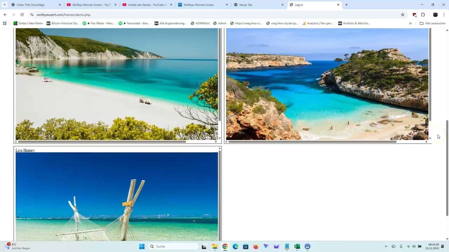Click the vertical scrollbar of the left beach frame
The image size is (449, 252).
220,75
